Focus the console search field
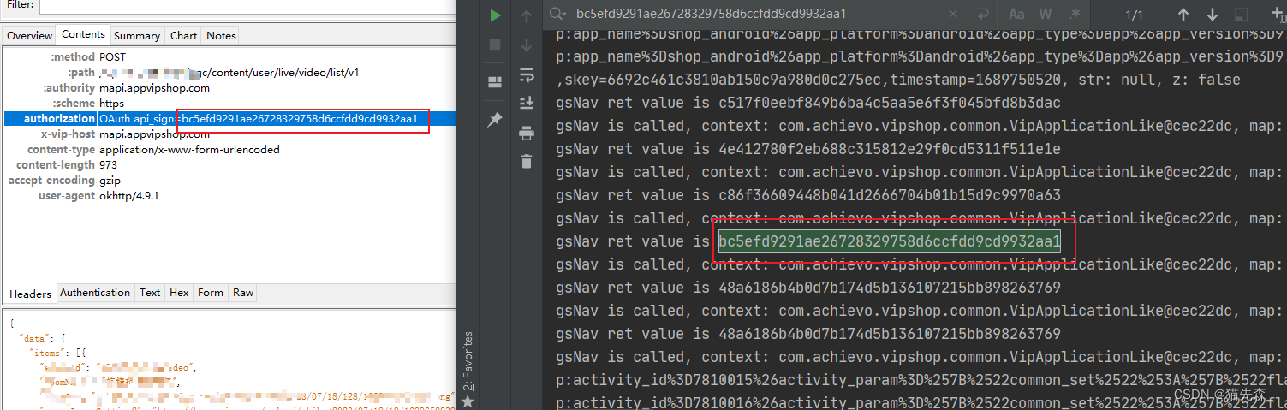Screen dimensions: 1287x410 (754, 14)
